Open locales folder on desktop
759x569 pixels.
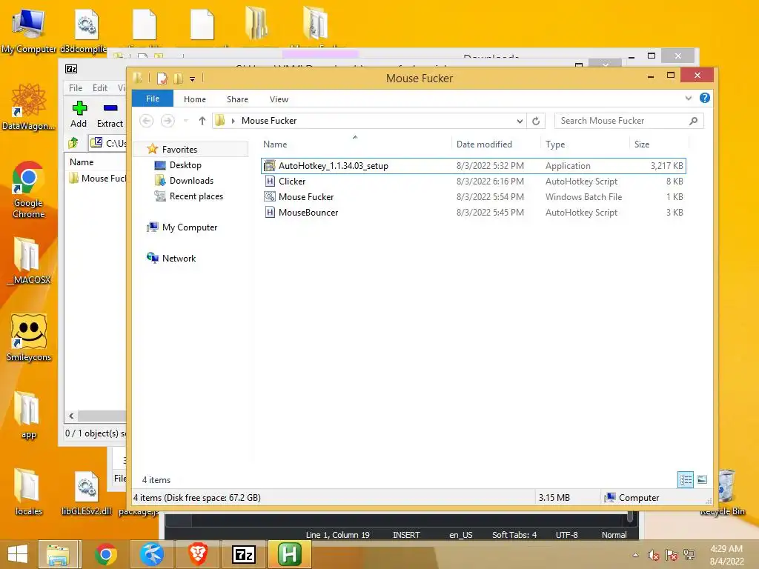click(x=28, y=492)
